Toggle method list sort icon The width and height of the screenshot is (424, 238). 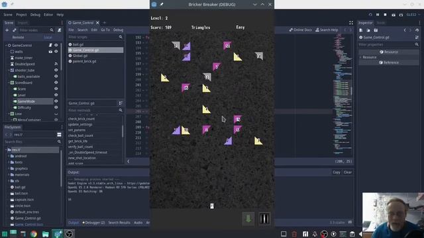tap(121, 103)
